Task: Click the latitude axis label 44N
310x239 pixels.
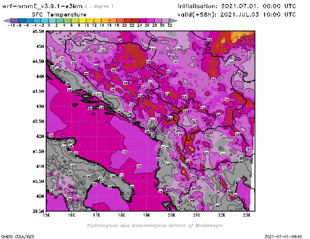Action: pos(40,76)
